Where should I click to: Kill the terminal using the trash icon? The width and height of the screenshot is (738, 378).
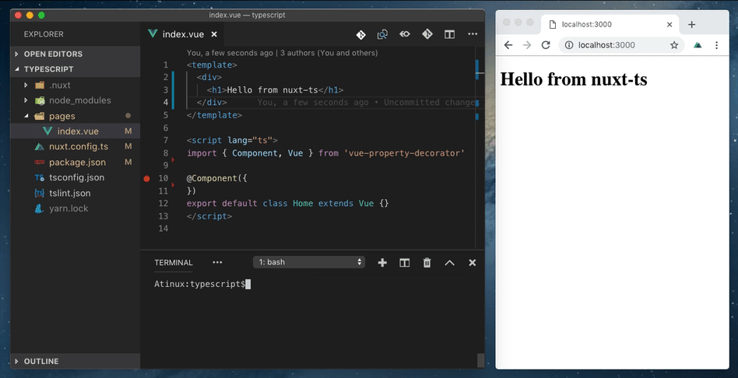coord(427,263)
